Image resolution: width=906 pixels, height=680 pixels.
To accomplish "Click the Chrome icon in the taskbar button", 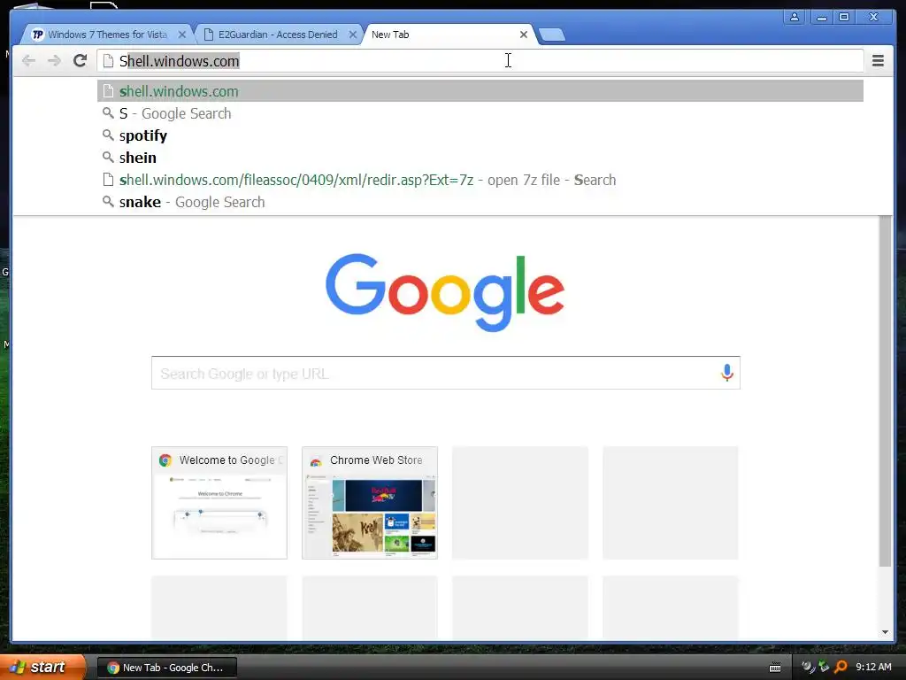I will [113, 668].
